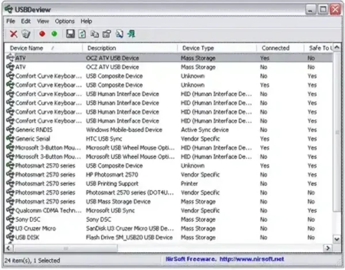Viewport: 345px width, 270px height.
Task: Click the Photosmart 2570 series (DOT4U... description
Action: tap(130, 192)
